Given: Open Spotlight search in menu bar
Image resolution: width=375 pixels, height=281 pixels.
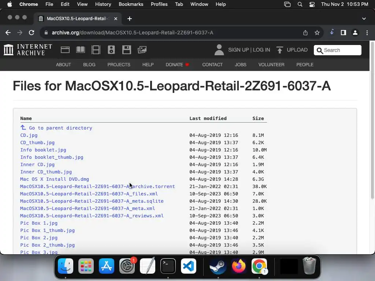Looking at the screenshot, I should (300, 4).
